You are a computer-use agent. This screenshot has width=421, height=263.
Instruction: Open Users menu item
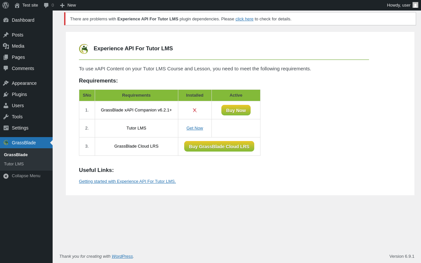[26, 106]
